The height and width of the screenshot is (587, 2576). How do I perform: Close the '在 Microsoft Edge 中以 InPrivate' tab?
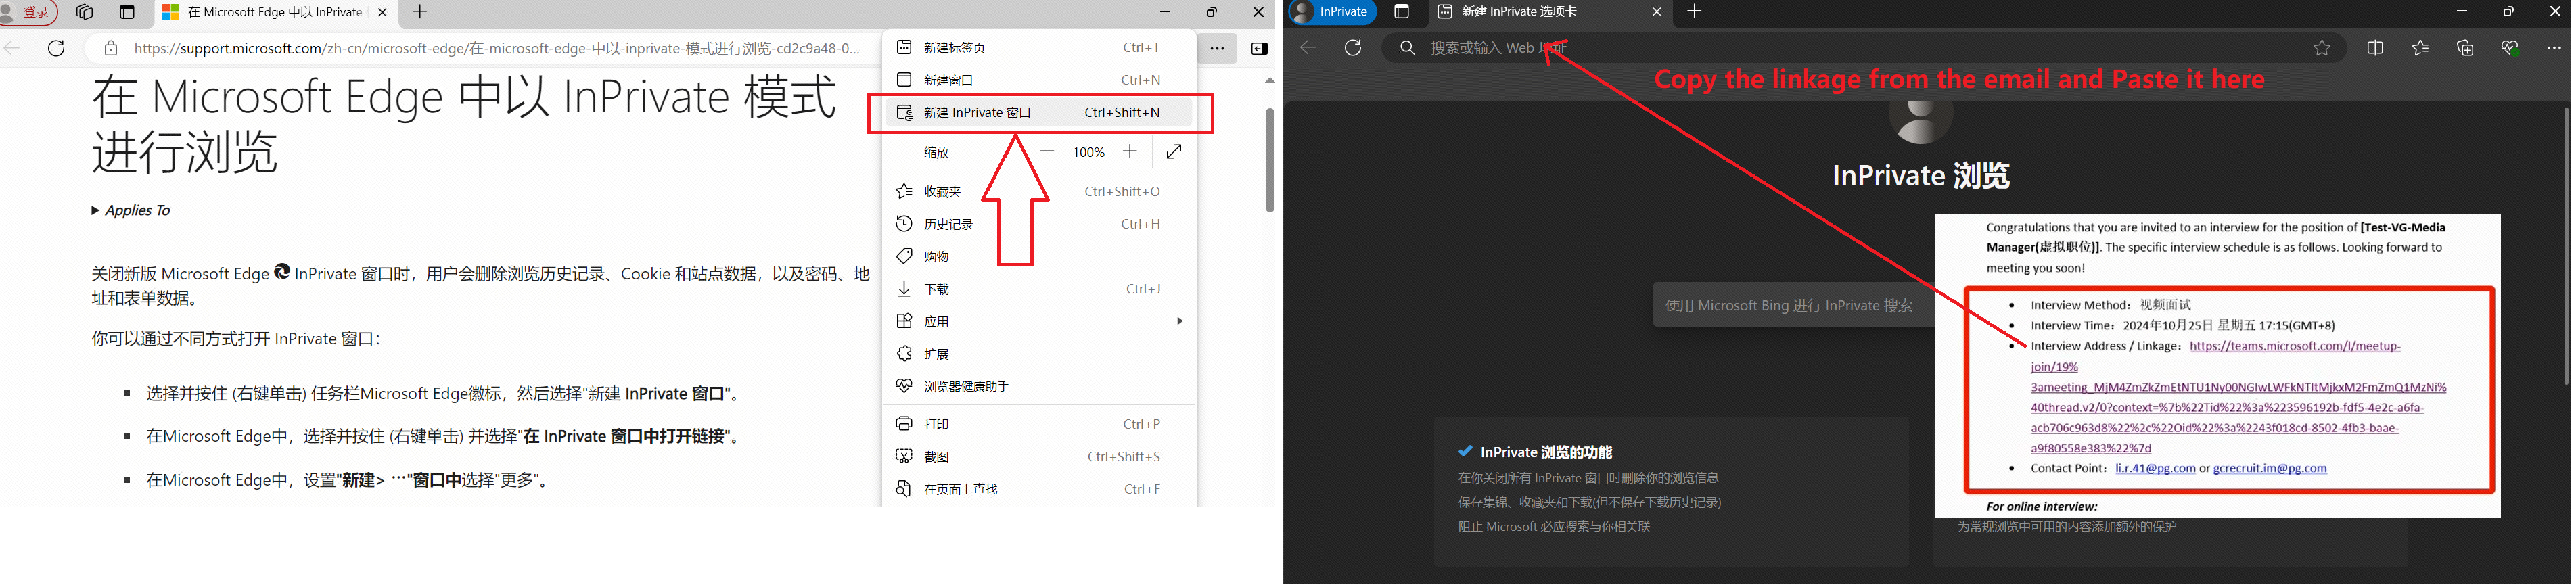(382, 12)
